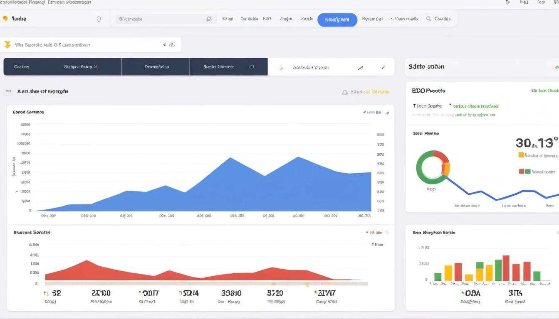The image size is (559, 319).
Task: Click the circular icon at breadcrumb bar's right end
Action: click(x=172, y=44)
